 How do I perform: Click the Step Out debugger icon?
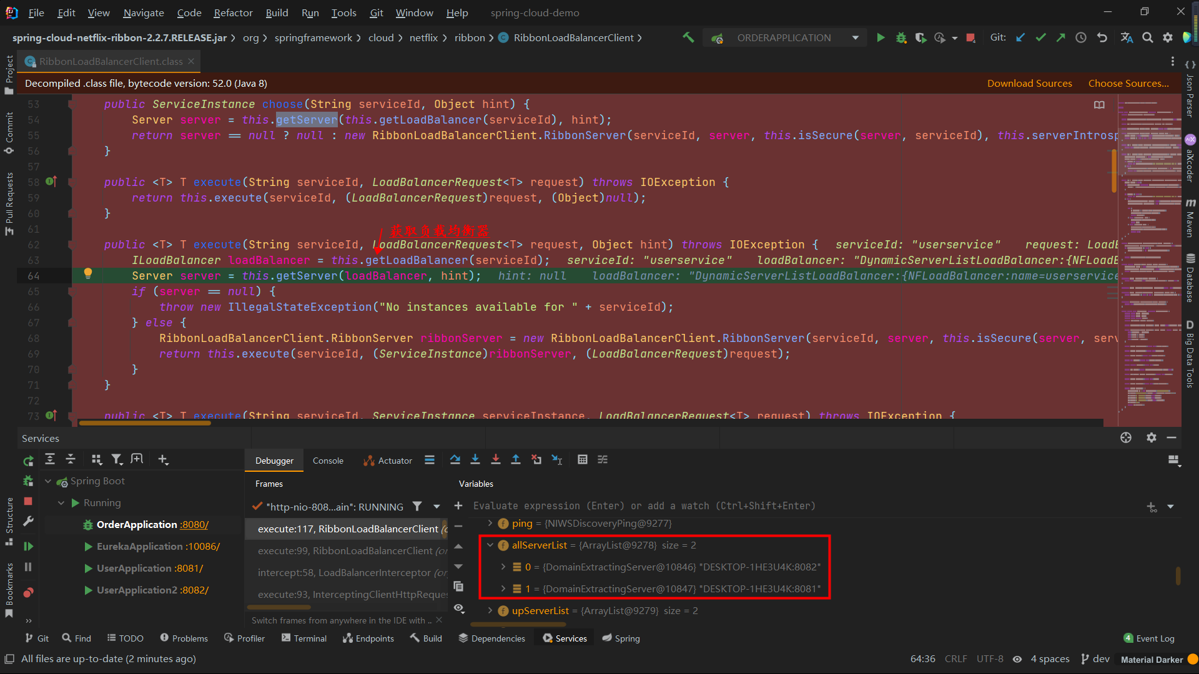pos(516,460)
